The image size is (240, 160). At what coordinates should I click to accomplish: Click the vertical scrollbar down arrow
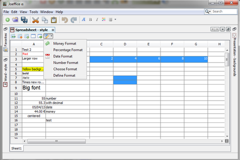(227, 136)
